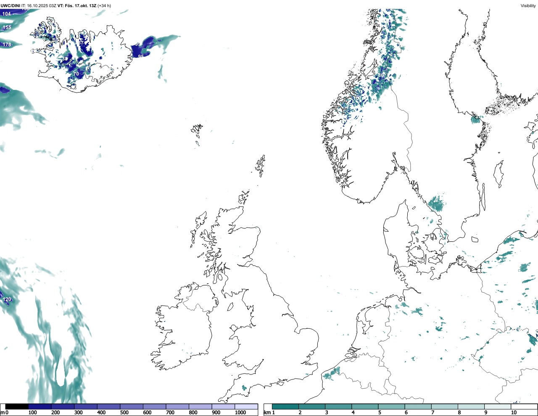Click the 1–2 km dark teal swatch
538x416 pixels.
point(285,406)
